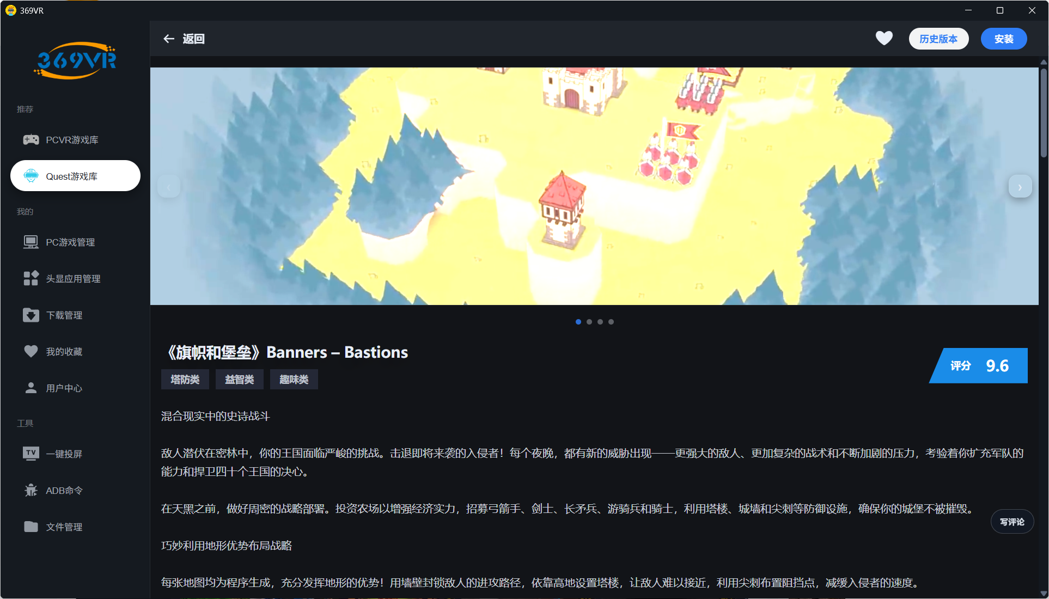Switch to 用户中心 user center
Image resolution: width=1049 pixels, height=599 pixels.
(x=64, y=388)
